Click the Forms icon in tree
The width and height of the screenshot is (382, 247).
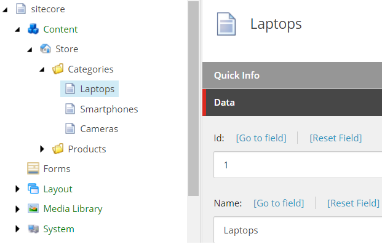point(33,168)
